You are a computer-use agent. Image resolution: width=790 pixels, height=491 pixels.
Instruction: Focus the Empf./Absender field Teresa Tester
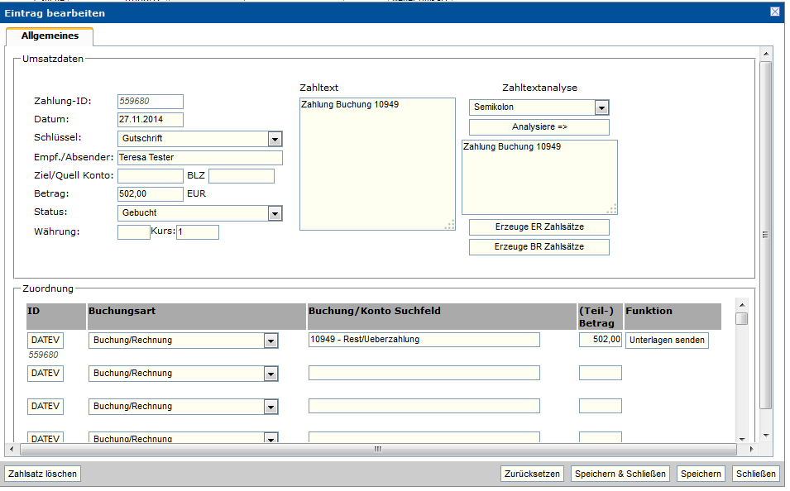tap(199, 158)
